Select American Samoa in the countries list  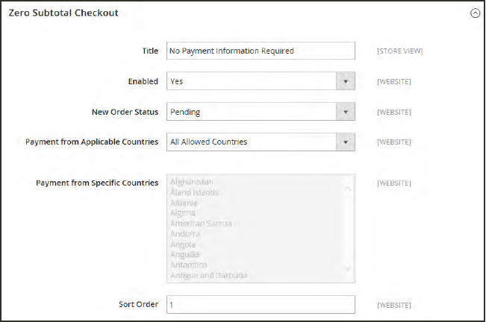click(201, 224)
